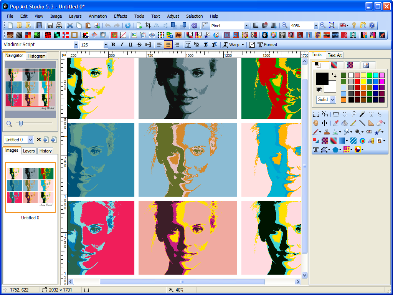Screen dimensions: 393x295
Task: Toggle Italic text formatting
Action: 122,45
